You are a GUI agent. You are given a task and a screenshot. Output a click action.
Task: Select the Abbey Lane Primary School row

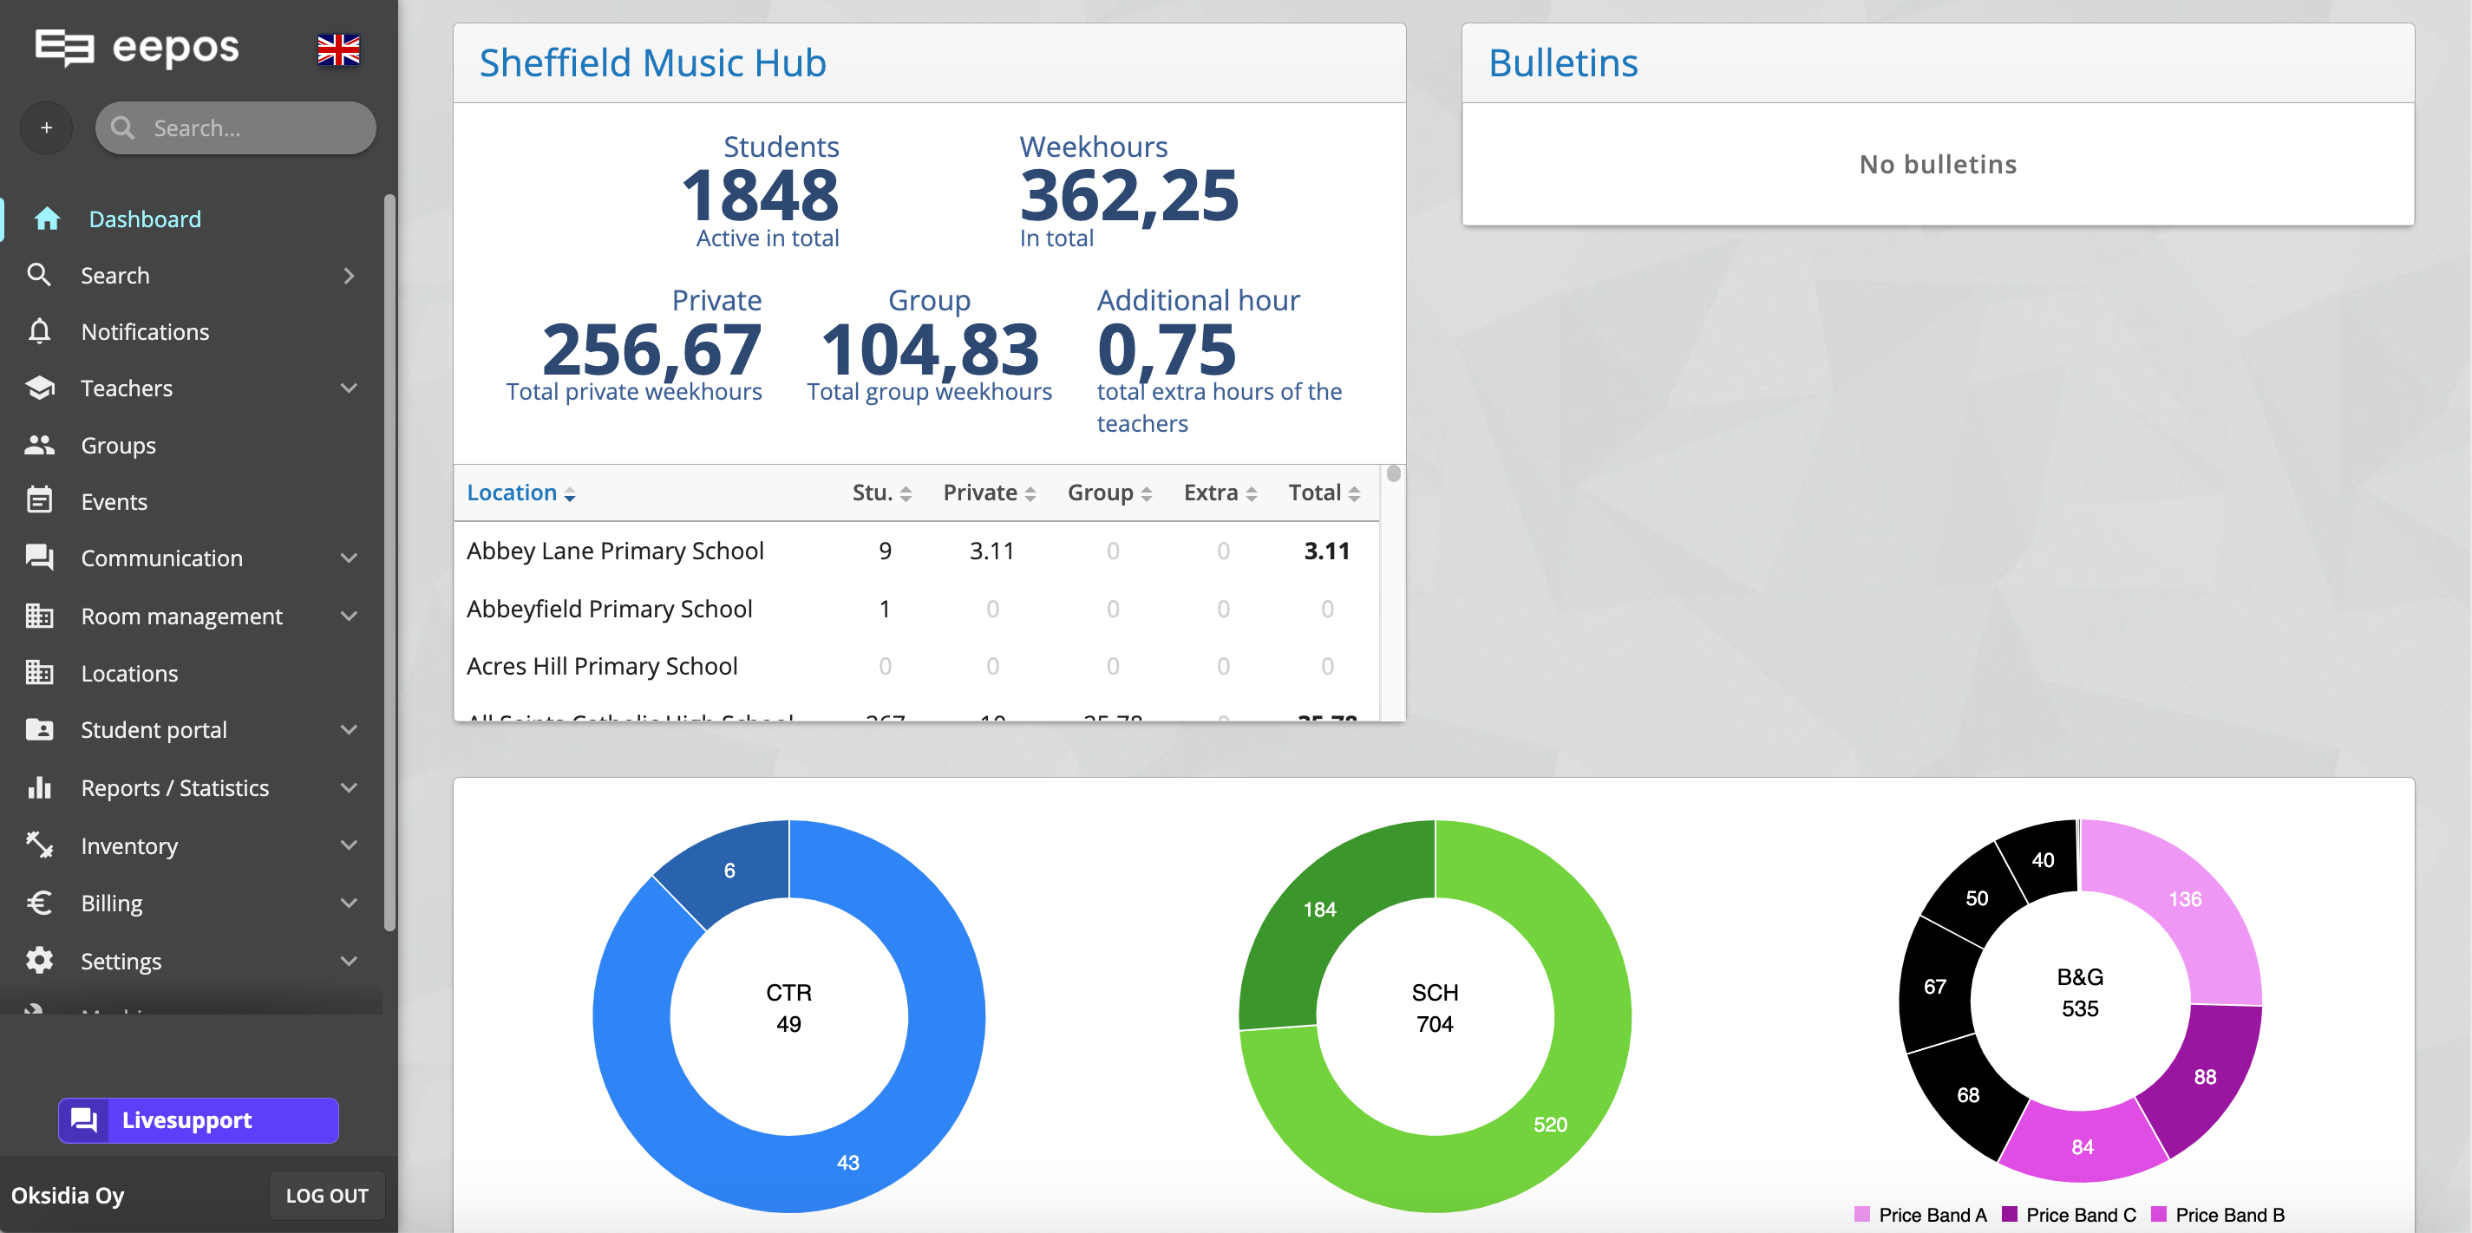coord(917,551)
